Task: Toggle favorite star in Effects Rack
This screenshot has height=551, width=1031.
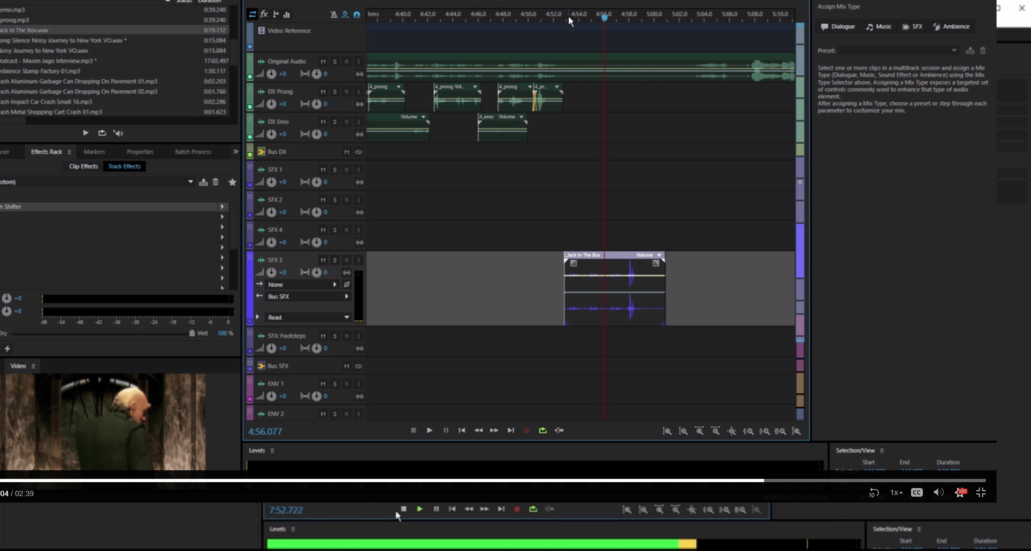Action: point(232,182)
